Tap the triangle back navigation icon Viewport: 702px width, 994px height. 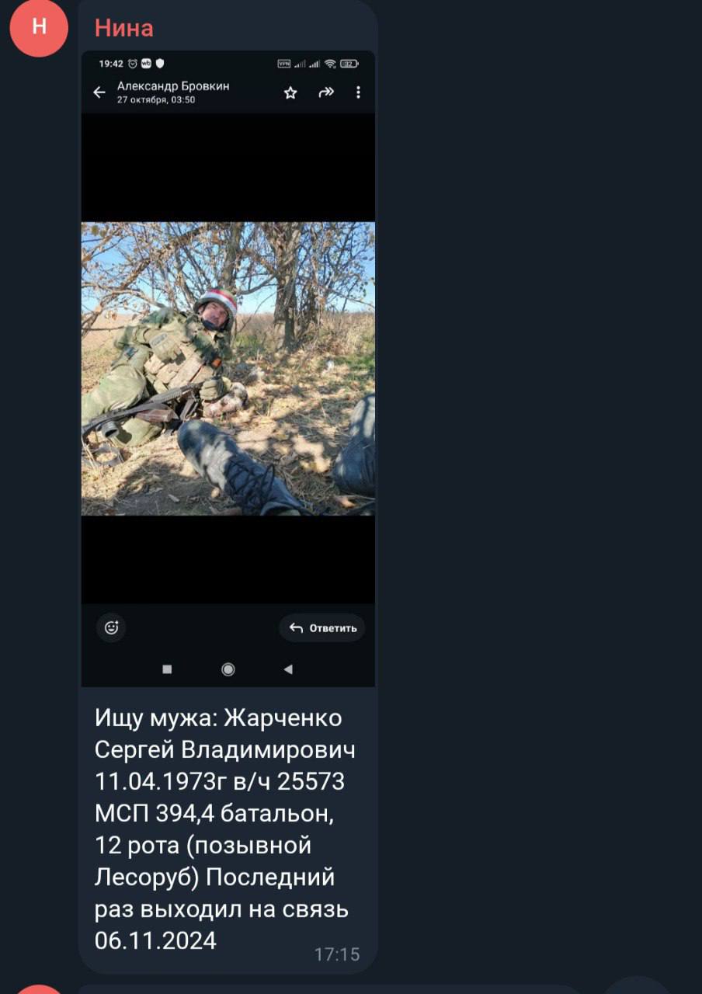click(x=288, y=669)
